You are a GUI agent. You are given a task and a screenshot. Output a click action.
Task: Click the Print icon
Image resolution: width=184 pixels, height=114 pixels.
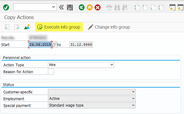coord(109,7)
